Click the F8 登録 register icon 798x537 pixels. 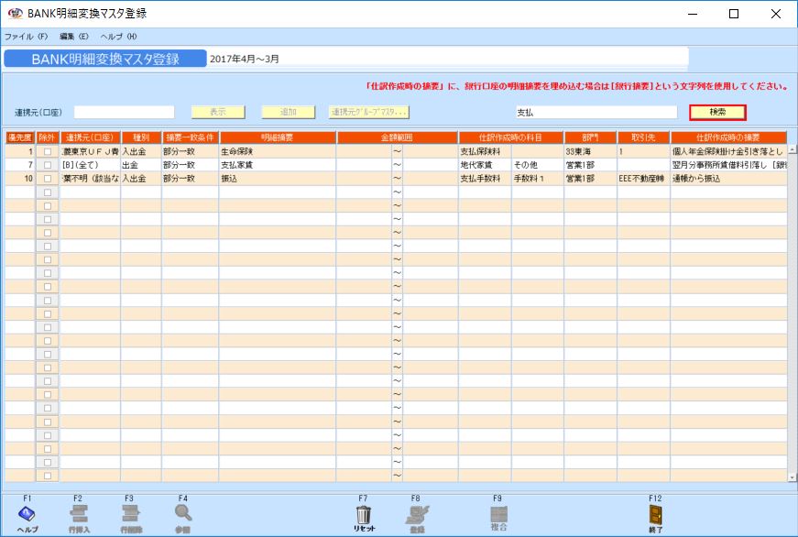click(415, 514)
